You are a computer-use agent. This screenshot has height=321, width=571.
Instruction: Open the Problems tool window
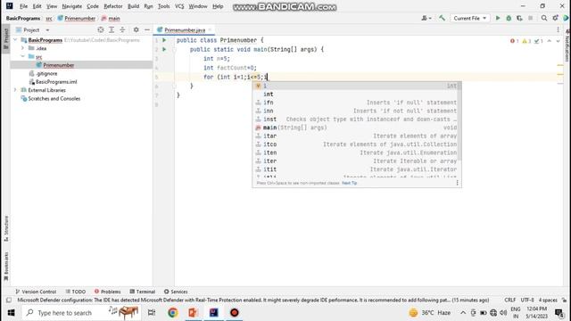pos(107,292)
